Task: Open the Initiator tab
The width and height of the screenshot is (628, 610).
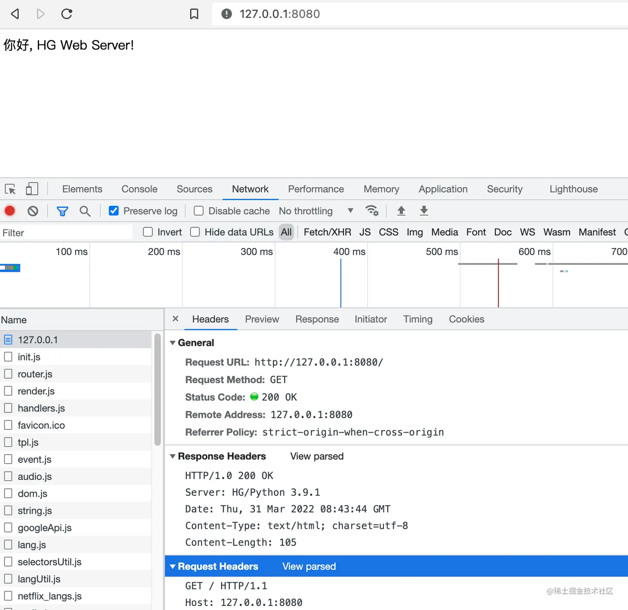Action: coord(371,319)
